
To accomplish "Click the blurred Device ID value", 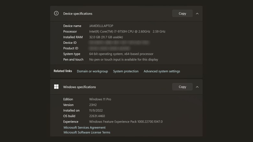I will (x=119, y=42).
